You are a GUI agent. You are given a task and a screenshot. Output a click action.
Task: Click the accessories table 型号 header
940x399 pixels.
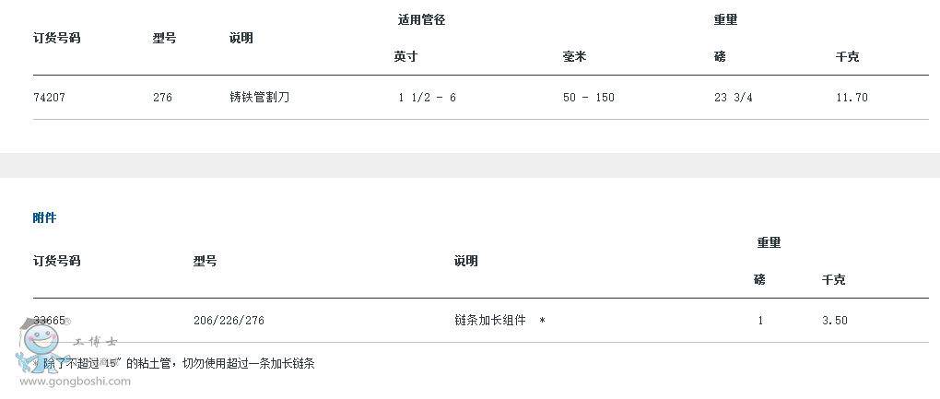coord(205,261)
